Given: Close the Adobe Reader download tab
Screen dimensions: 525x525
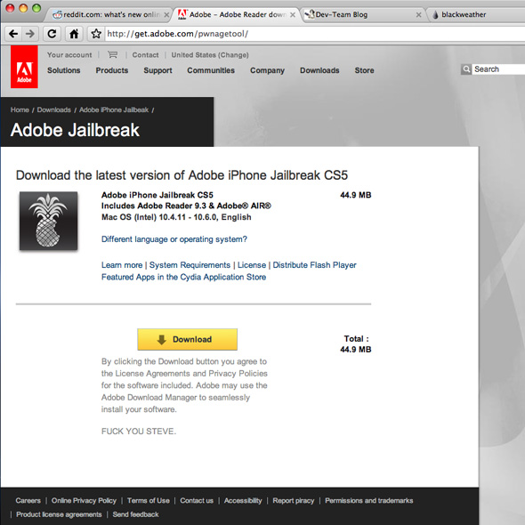Looking at the screenshot, I should [x=293, y=15].
